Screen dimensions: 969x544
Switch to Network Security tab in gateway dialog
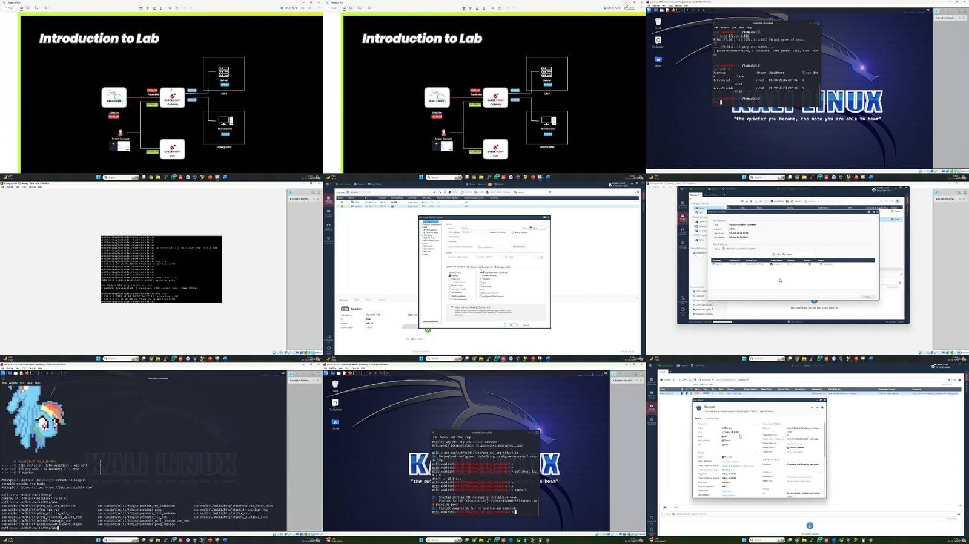click(456, 267)
